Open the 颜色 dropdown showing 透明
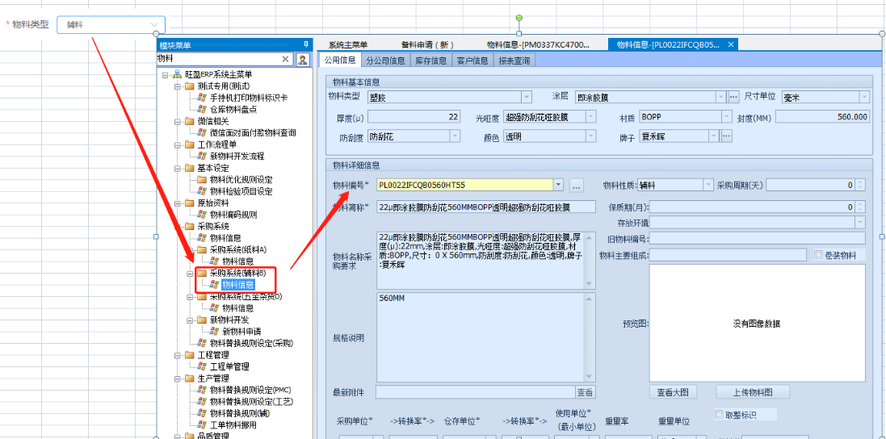 (x=591, y=136)
